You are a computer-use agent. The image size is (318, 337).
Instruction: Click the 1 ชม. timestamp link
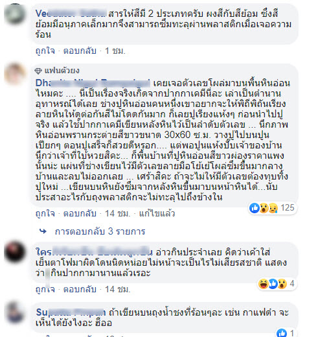click(115, 51)
